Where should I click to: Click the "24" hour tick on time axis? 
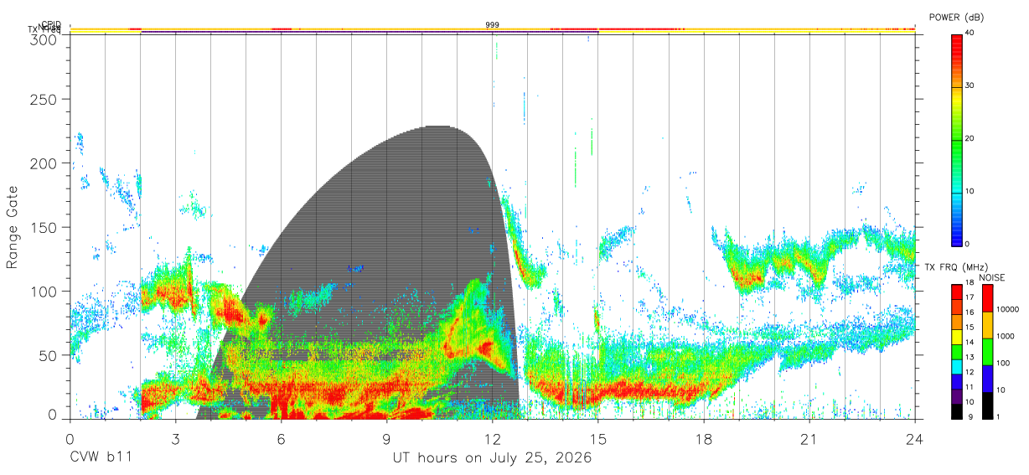coord(915,438)
